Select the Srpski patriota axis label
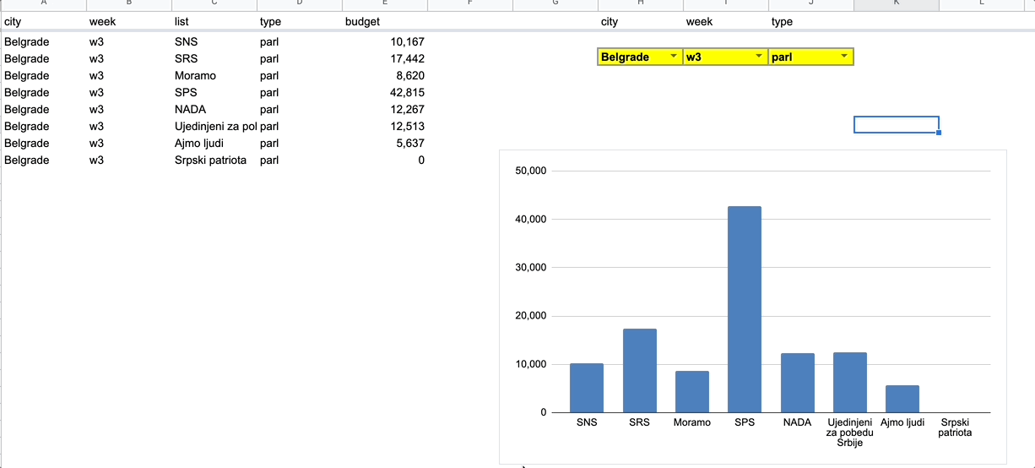Screen dimensions: 1035x468 point(955,427)
